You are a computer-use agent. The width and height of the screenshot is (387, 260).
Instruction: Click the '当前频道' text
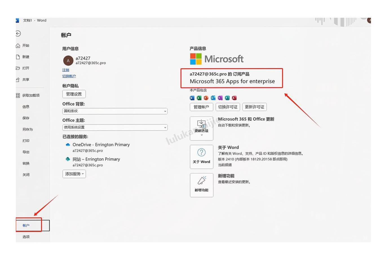[x=225, y=165]
